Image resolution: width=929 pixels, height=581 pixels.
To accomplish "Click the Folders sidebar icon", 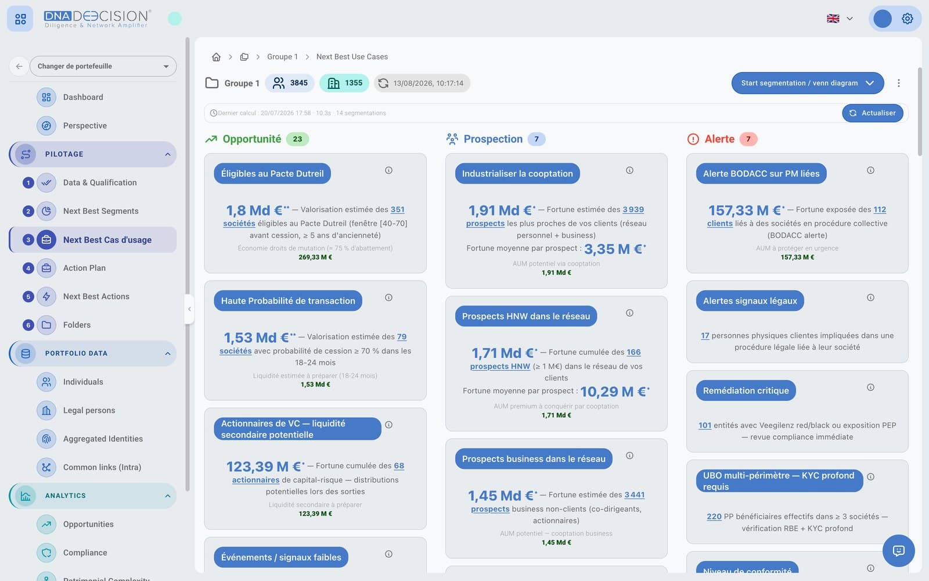I will (46, 325).
